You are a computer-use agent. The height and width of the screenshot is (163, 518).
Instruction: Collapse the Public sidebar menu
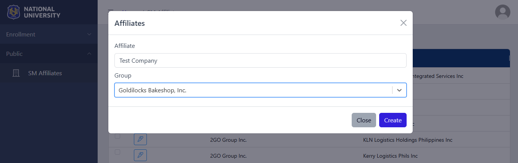[x=49, y=54]
